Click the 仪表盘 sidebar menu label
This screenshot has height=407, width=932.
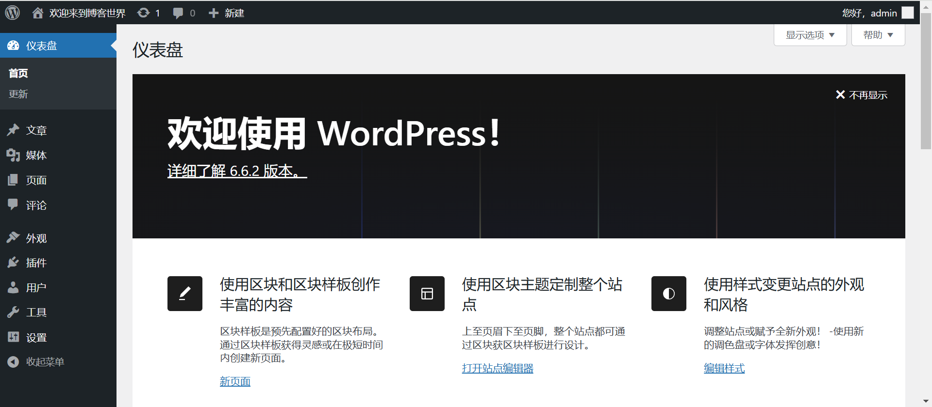click(x=42, y=46)
